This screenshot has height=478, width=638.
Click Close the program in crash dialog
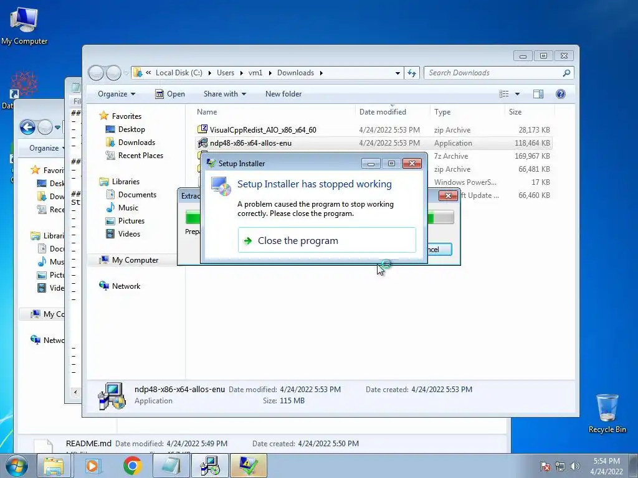[x=326, y=240]
